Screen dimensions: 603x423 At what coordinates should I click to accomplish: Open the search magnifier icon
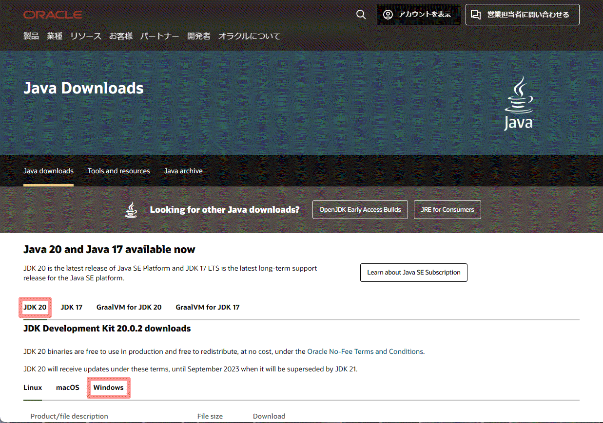coord(361,15)
